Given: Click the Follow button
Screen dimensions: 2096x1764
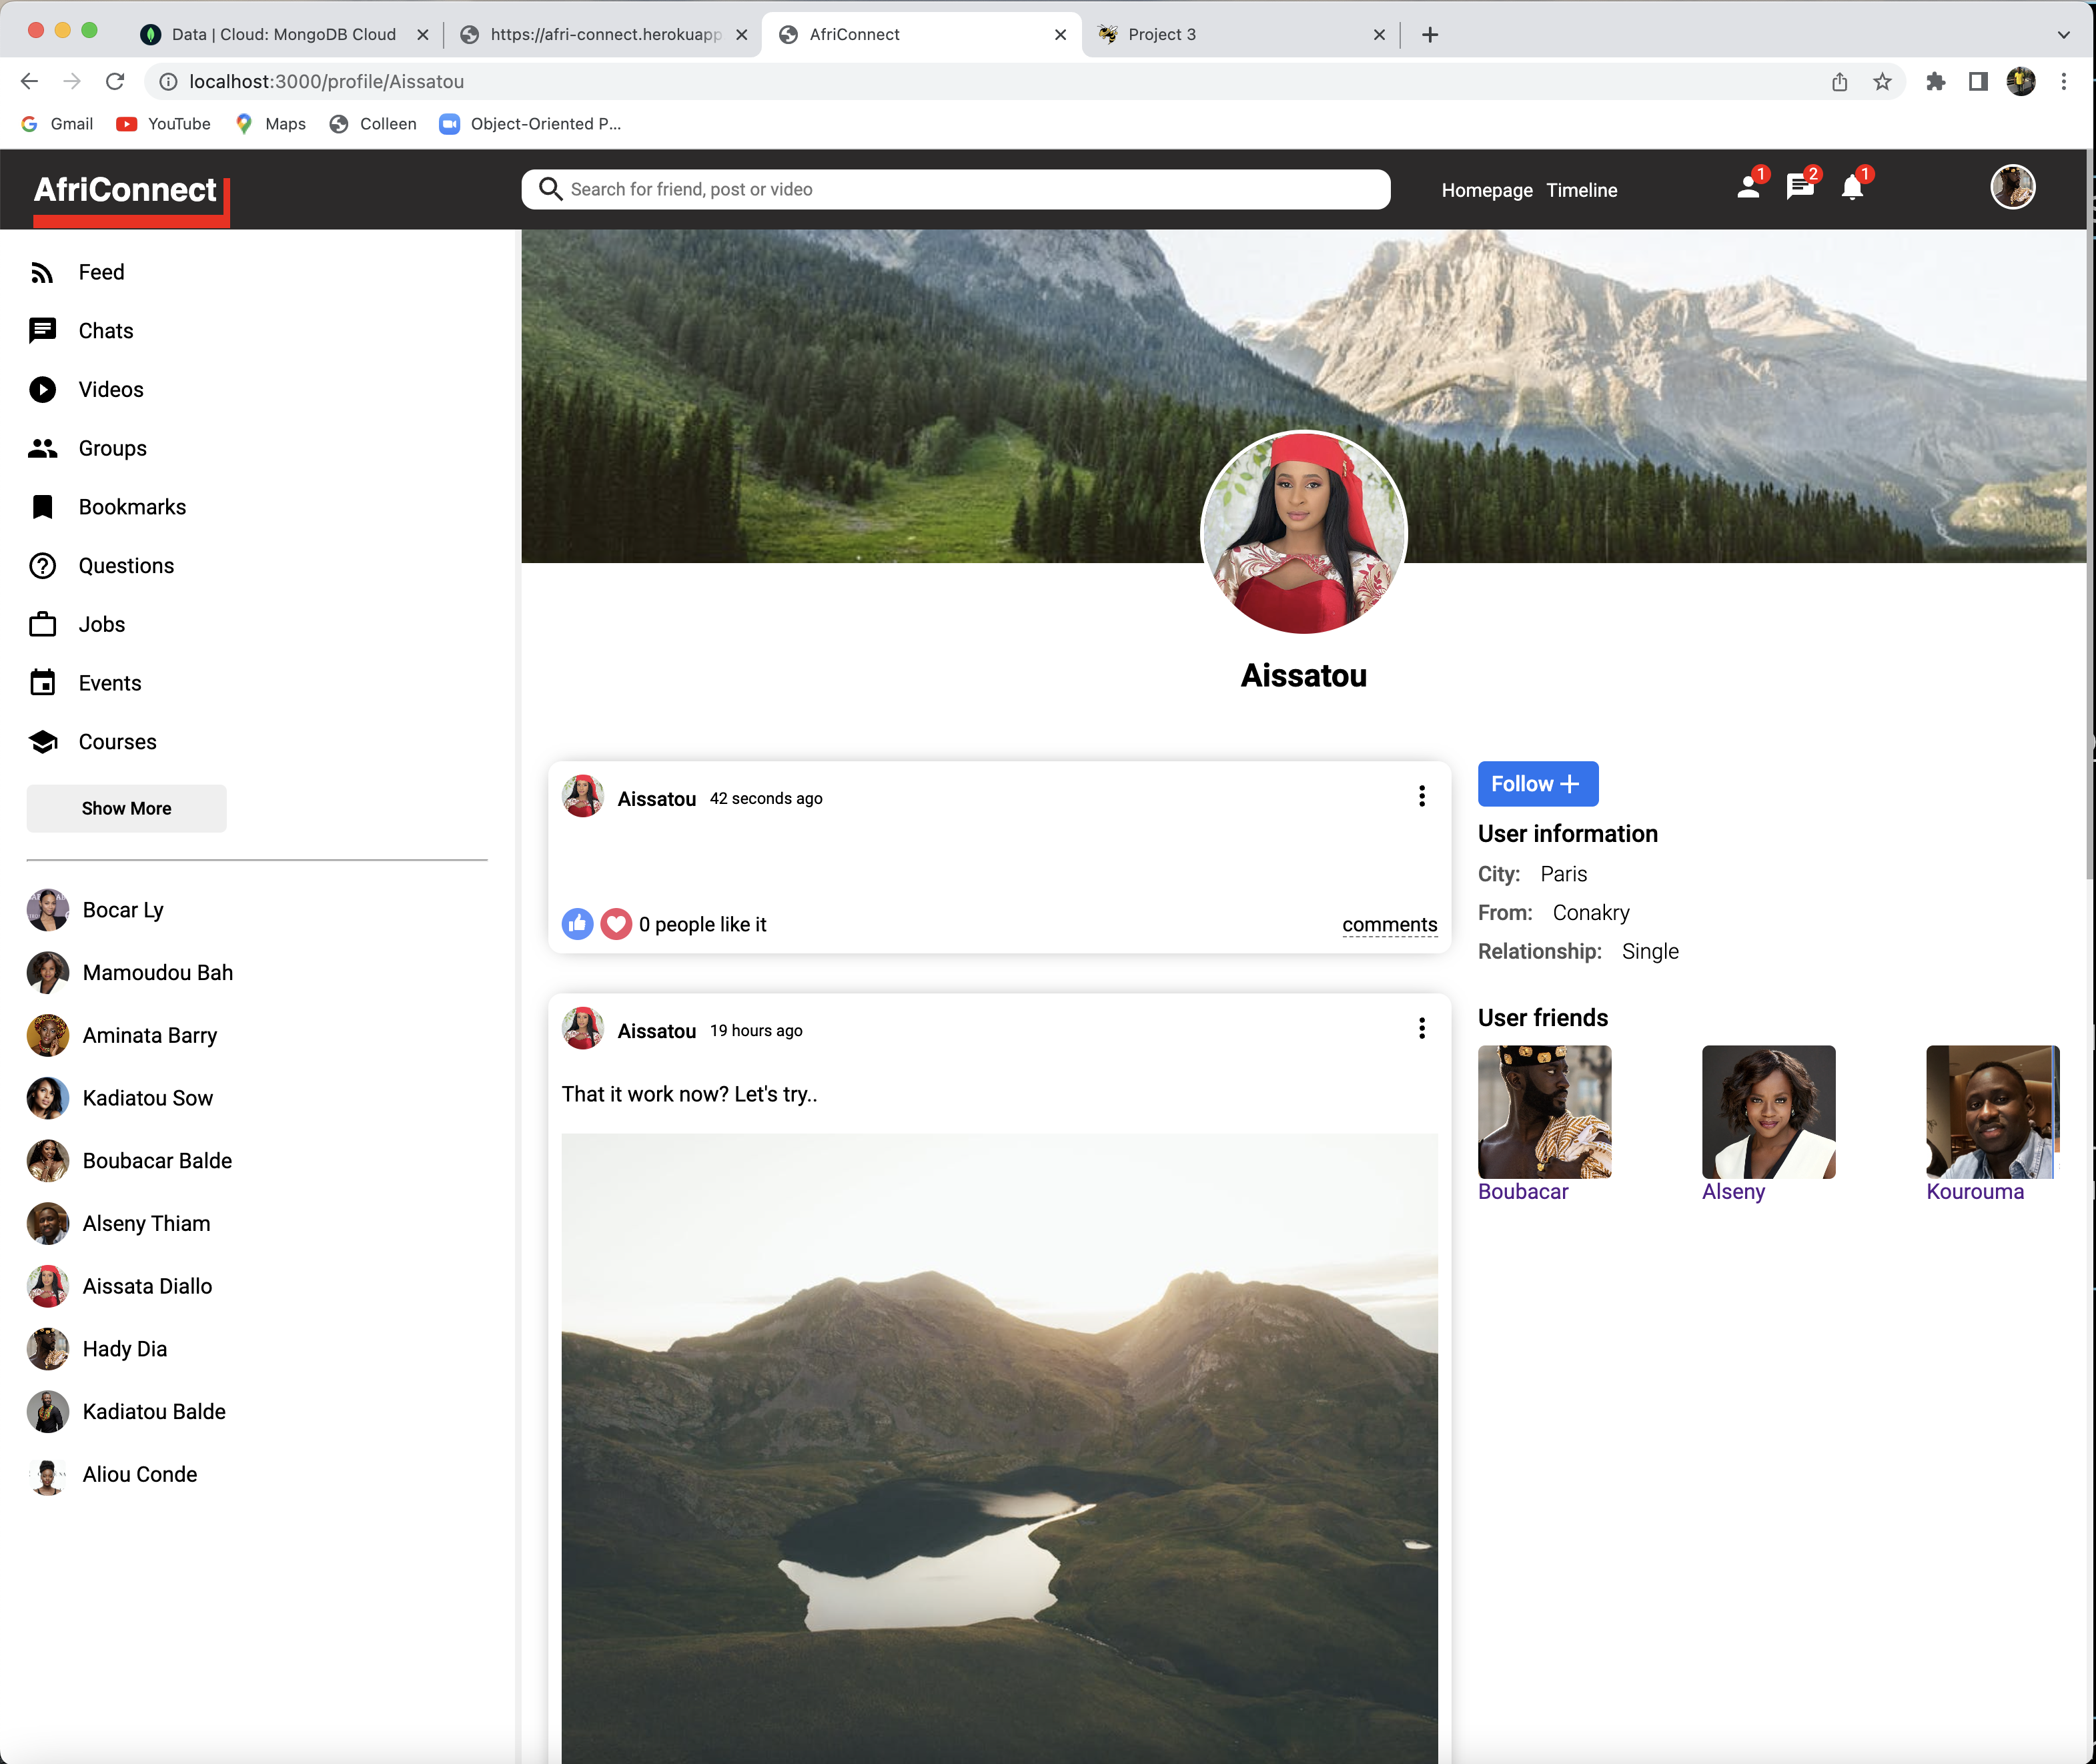Looking at the screenshot, I should pyautogui.click(x=1538, y=784).
